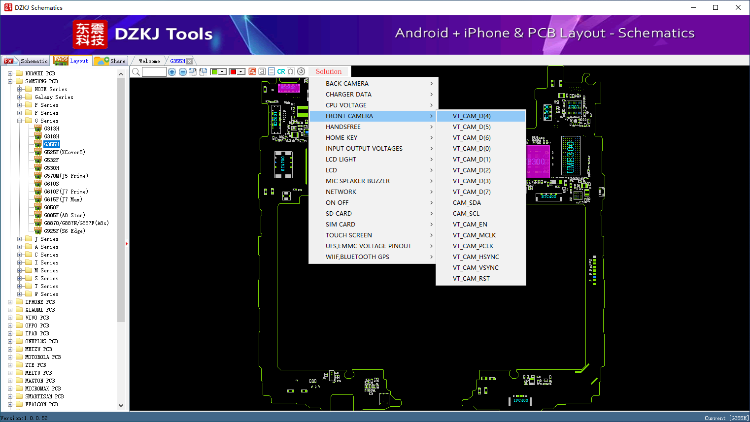Click the red arrow panel splitter handle
750x422 pixels.
[127, 243]
